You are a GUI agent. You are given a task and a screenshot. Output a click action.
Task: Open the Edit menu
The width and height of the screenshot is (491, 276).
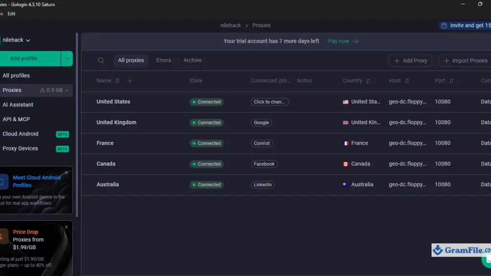tap(12, 14)
